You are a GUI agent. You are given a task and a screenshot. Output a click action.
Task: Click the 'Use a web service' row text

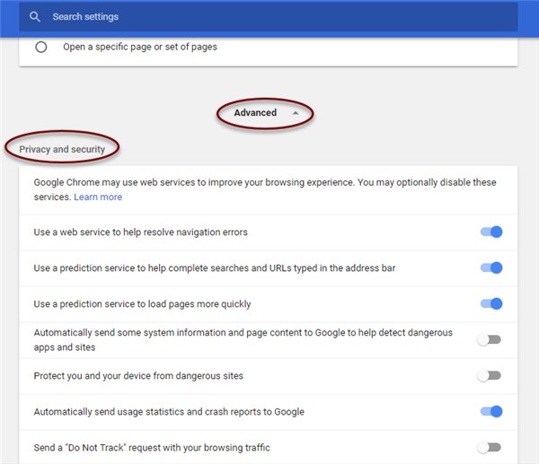tap(140, 232)
